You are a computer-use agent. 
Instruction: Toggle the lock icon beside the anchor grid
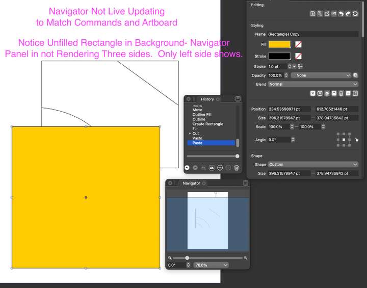point(356,140)
